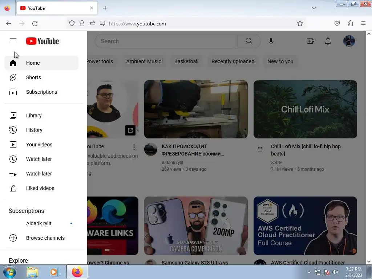Open Shorts in the sidebar
Screen dimensions: 372x279
point(41,77)
